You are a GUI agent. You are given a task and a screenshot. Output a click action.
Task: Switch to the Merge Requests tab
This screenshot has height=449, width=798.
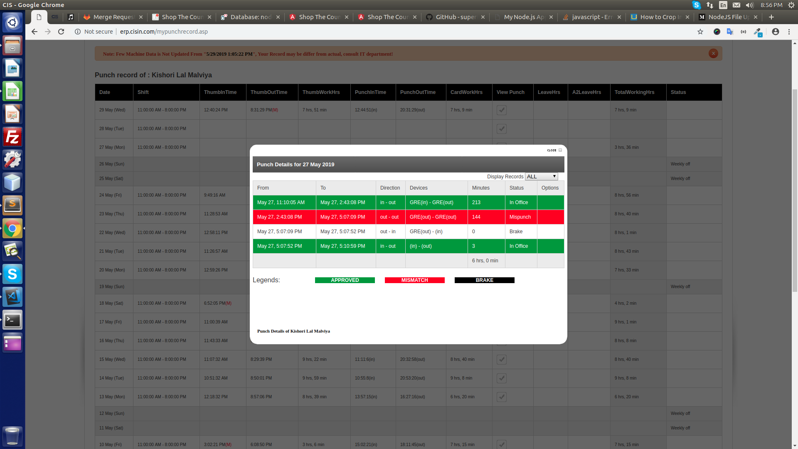[x=112, y=17]
